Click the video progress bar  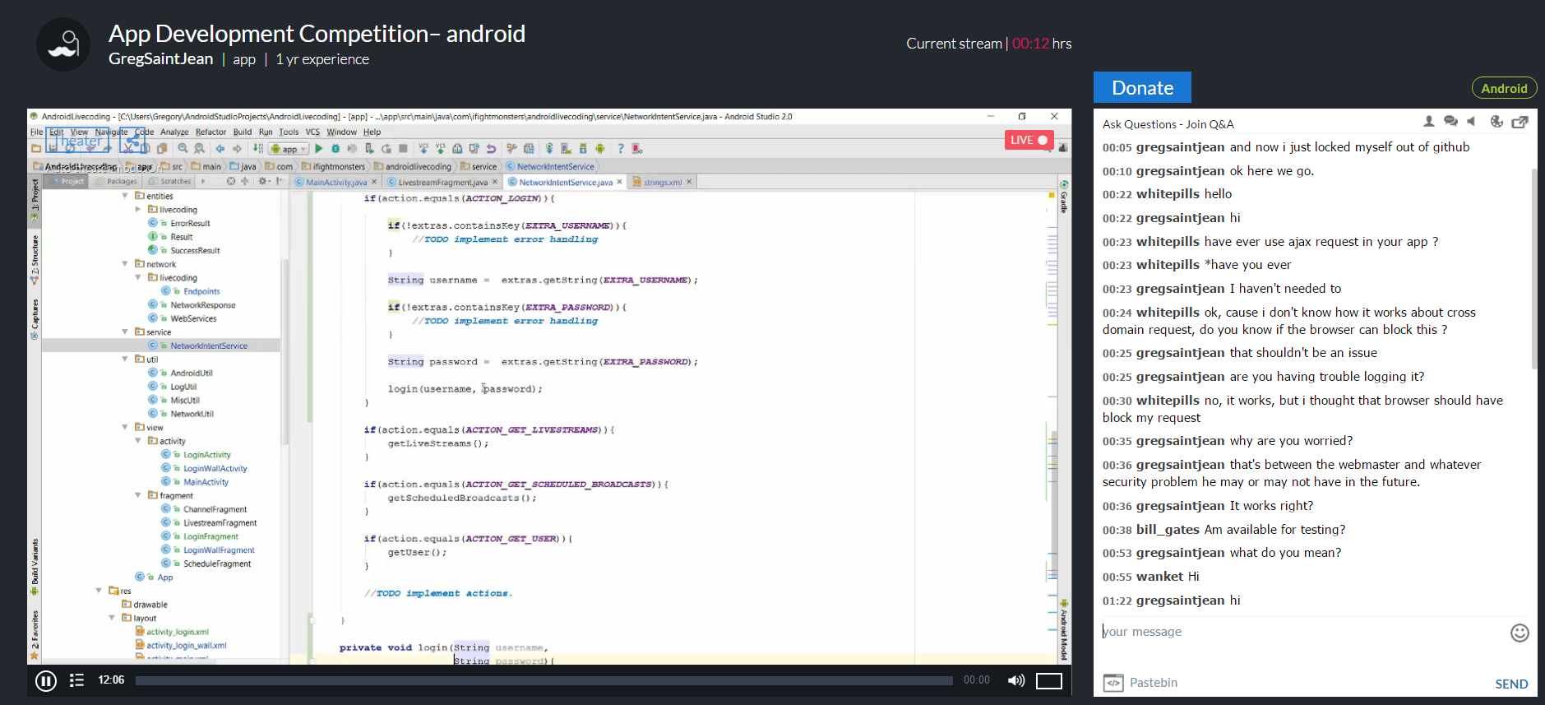click(543, 680)
